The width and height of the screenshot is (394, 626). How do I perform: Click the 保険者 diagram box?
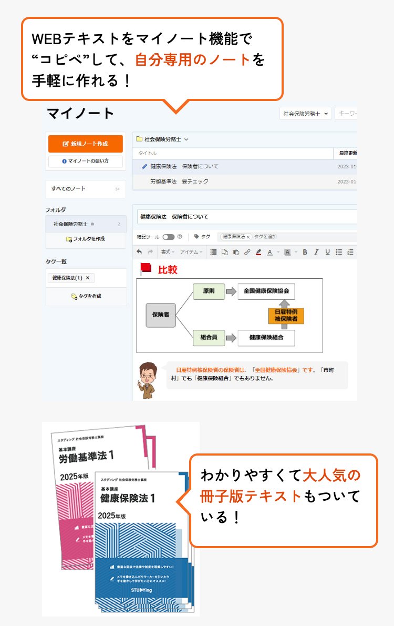(x=161, y=315)
